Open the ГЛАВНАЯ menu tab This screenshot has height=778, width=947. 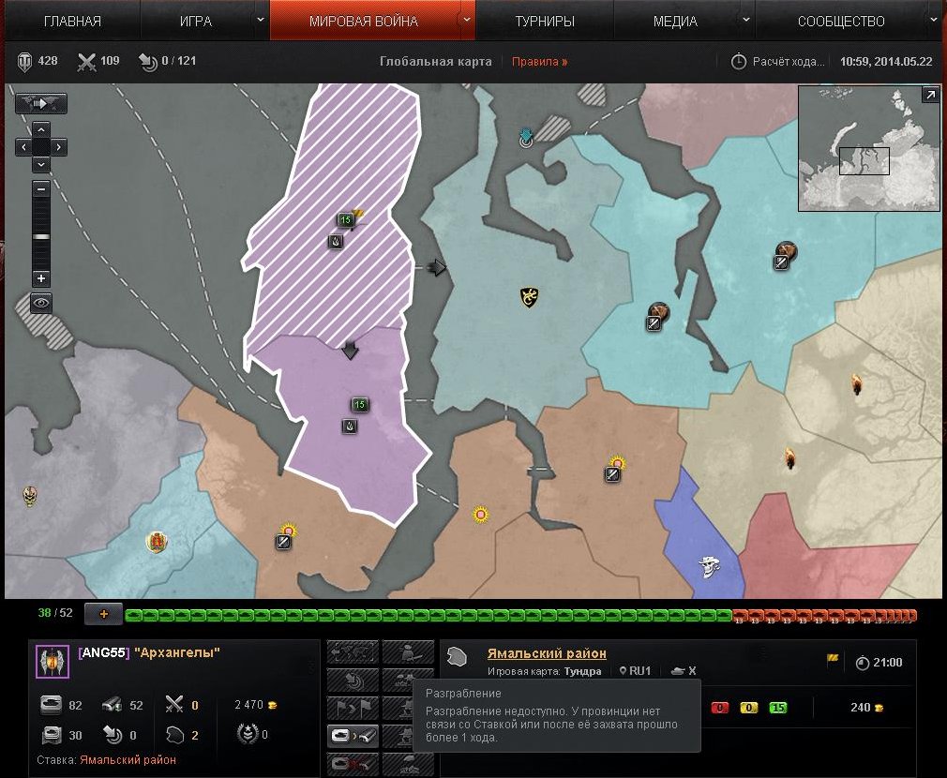(x=72, y=22)
